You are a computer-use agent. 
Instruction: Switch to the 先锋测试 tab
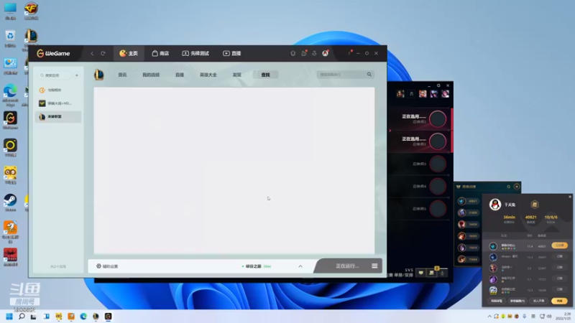coord(195,53)
